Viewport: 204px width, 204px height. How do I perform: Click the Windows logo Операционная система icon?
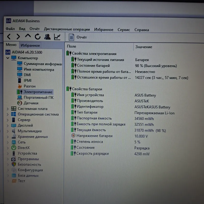14,114
